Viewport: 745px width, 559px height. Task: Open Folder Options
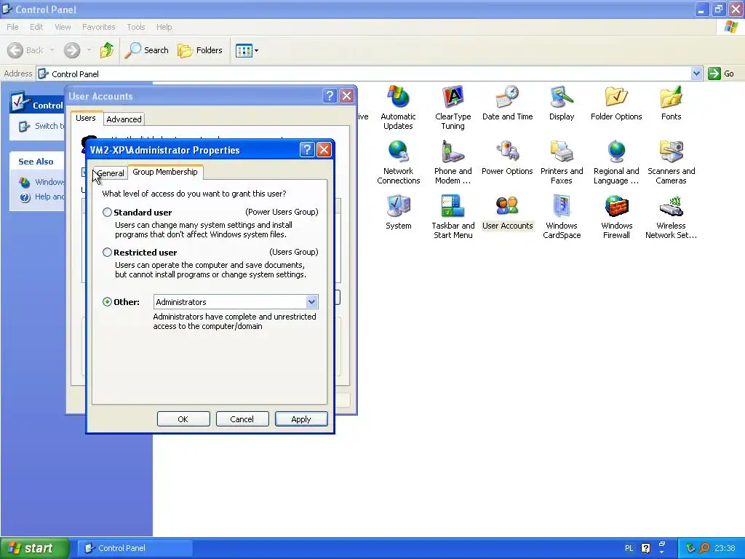616,103
